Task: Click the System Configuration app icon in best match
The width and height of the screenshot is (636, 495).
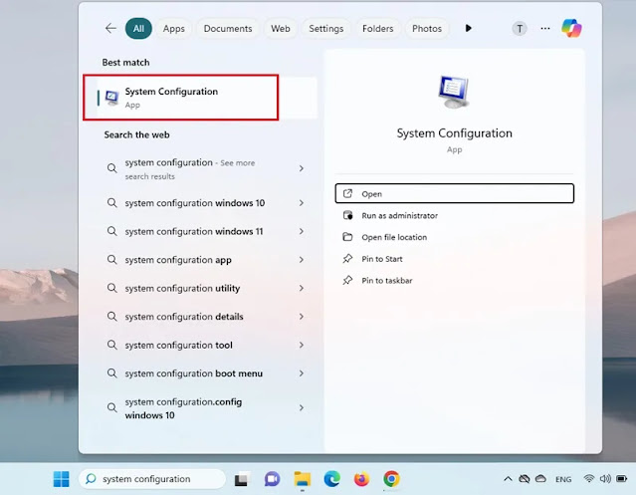Action: click(x=111, y=98)
